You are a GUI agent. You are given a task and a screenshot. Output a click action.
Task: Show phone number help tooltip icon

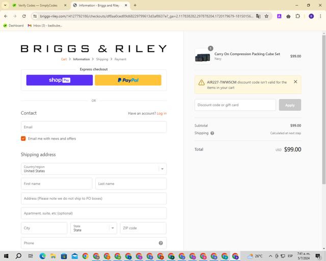click(x=161, y=243)
